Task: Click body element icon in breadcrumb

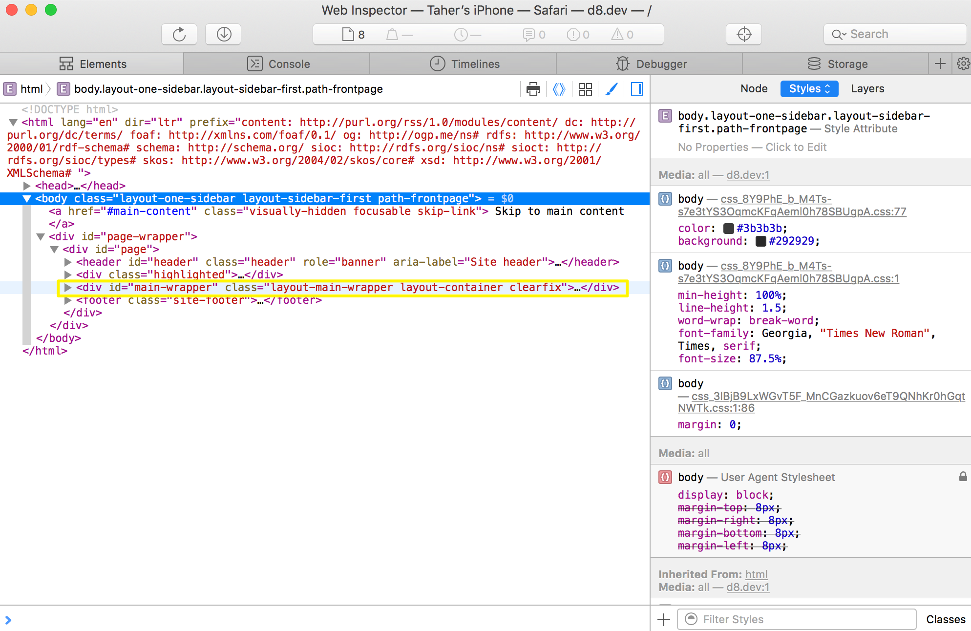Action: [x=63, y=89]
